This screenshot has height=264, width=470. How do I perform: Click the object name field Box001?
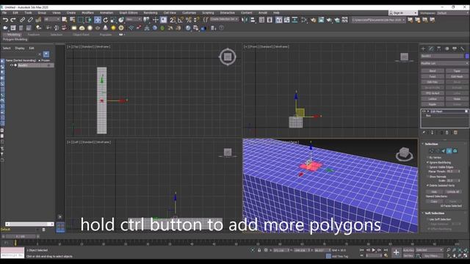[x=442, y=56]
